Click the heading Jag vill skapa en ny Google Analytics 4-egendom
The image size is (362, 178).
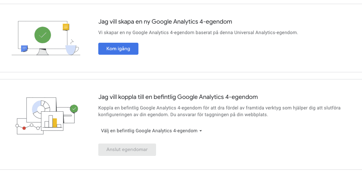coord(168,22)
